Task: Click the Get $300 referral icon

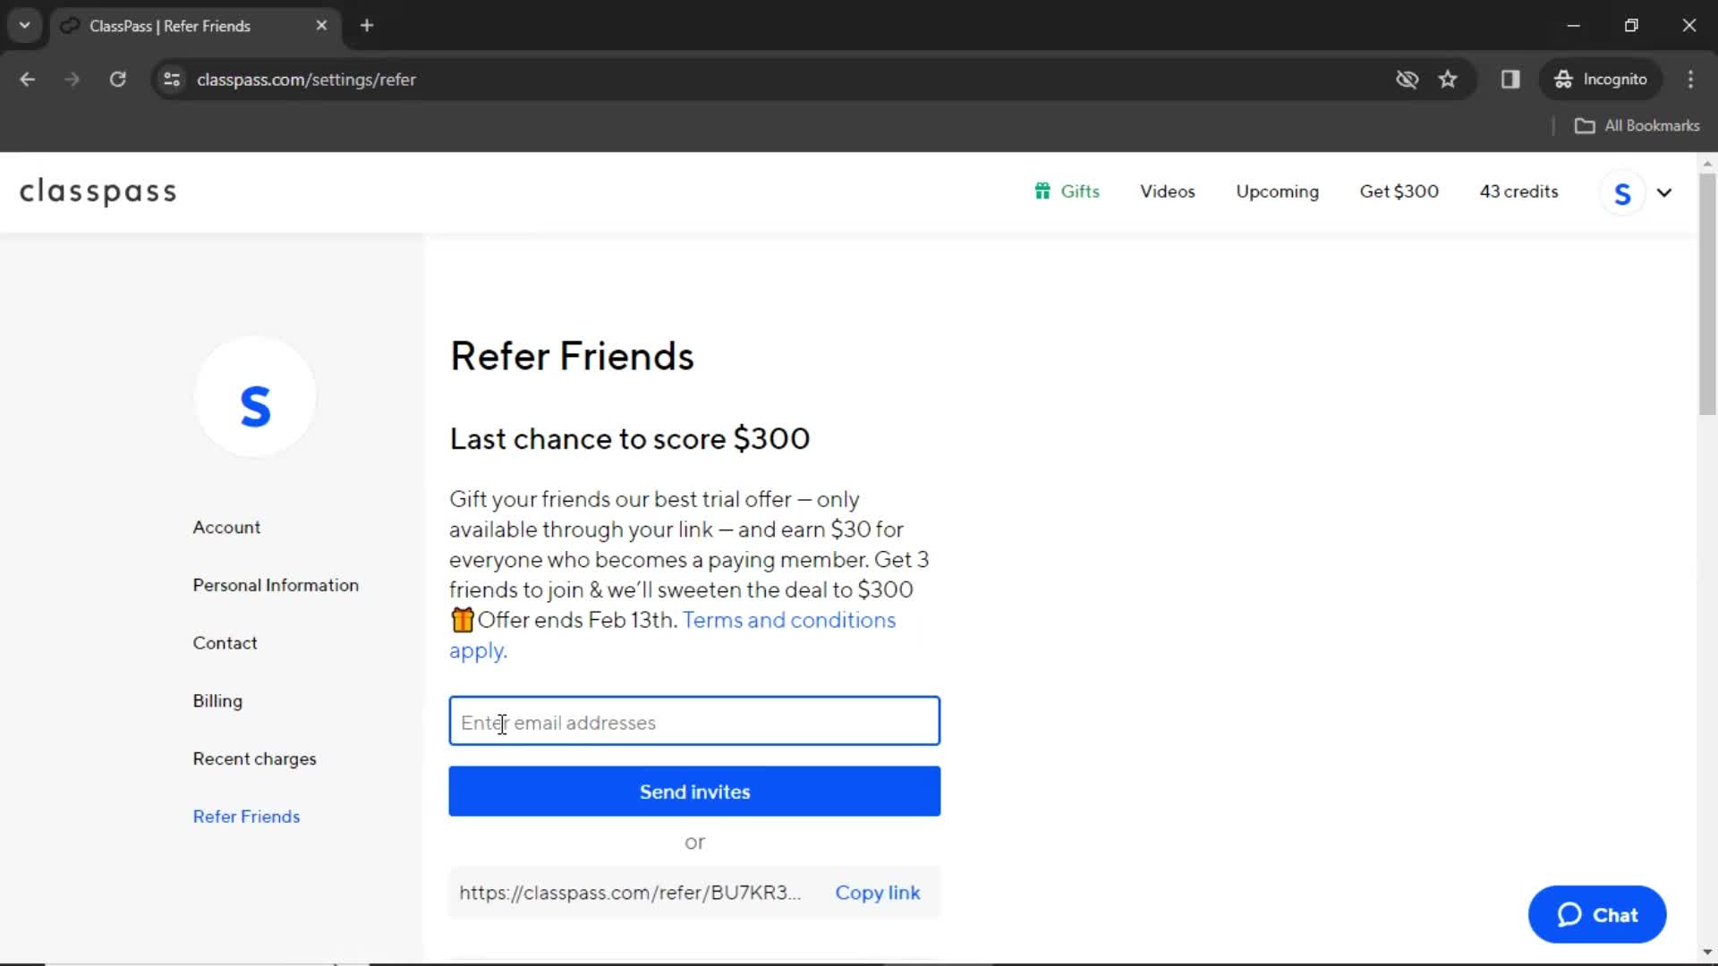Action: (x=1399, y=191)
